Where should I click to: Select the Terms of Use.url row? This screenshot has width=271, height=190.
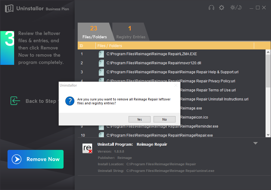223,90
